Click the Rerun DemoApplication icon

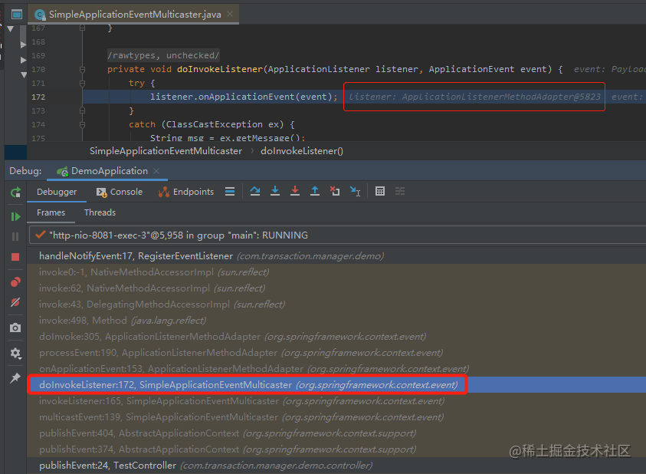click(15, 192)
